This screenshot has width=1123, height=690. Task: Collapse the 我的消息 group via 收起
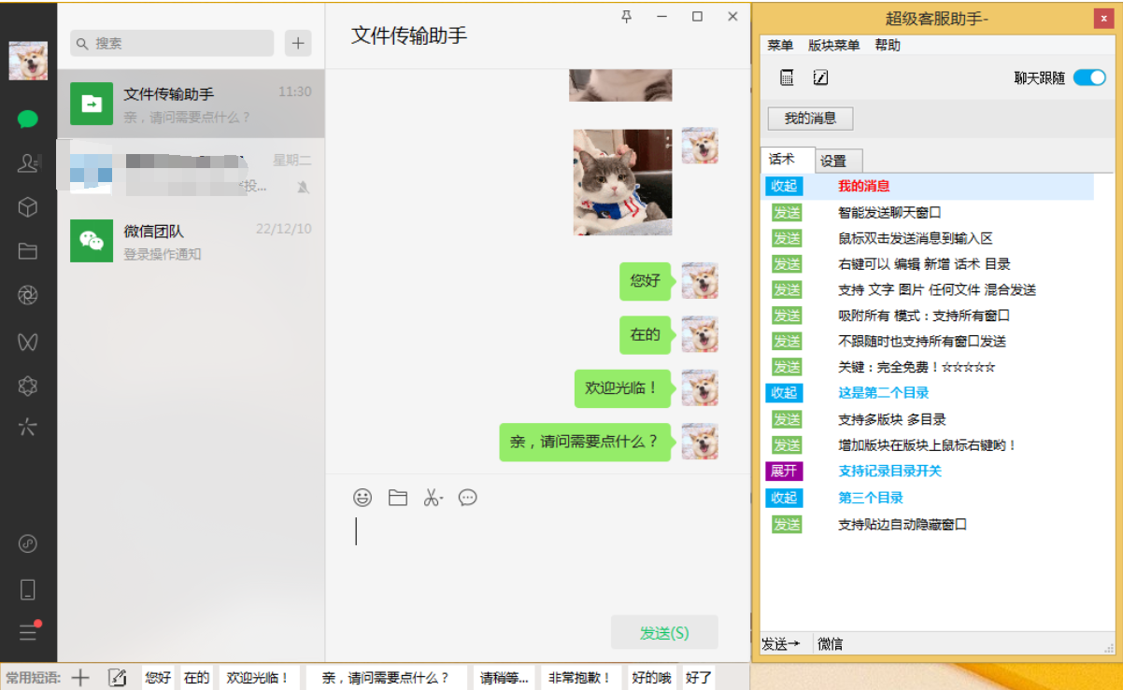point(785,186)
